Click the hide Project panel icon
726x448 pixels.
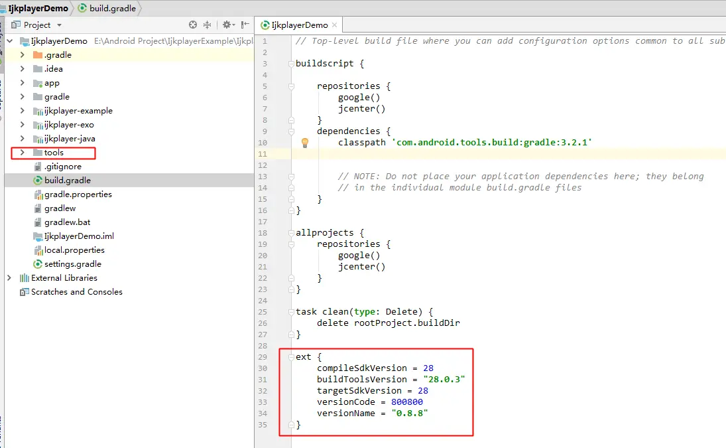coord(245,25)
